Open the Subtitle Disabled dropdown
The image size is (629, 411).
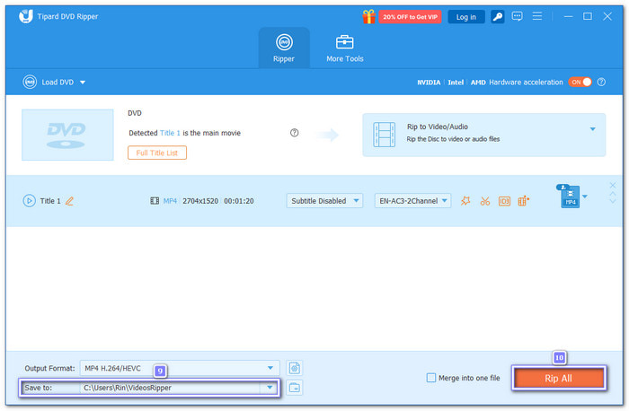click(324, 201)
